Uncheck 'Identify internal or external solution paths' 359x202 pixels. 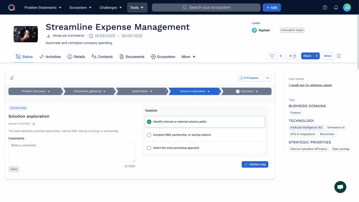[149, 122]
